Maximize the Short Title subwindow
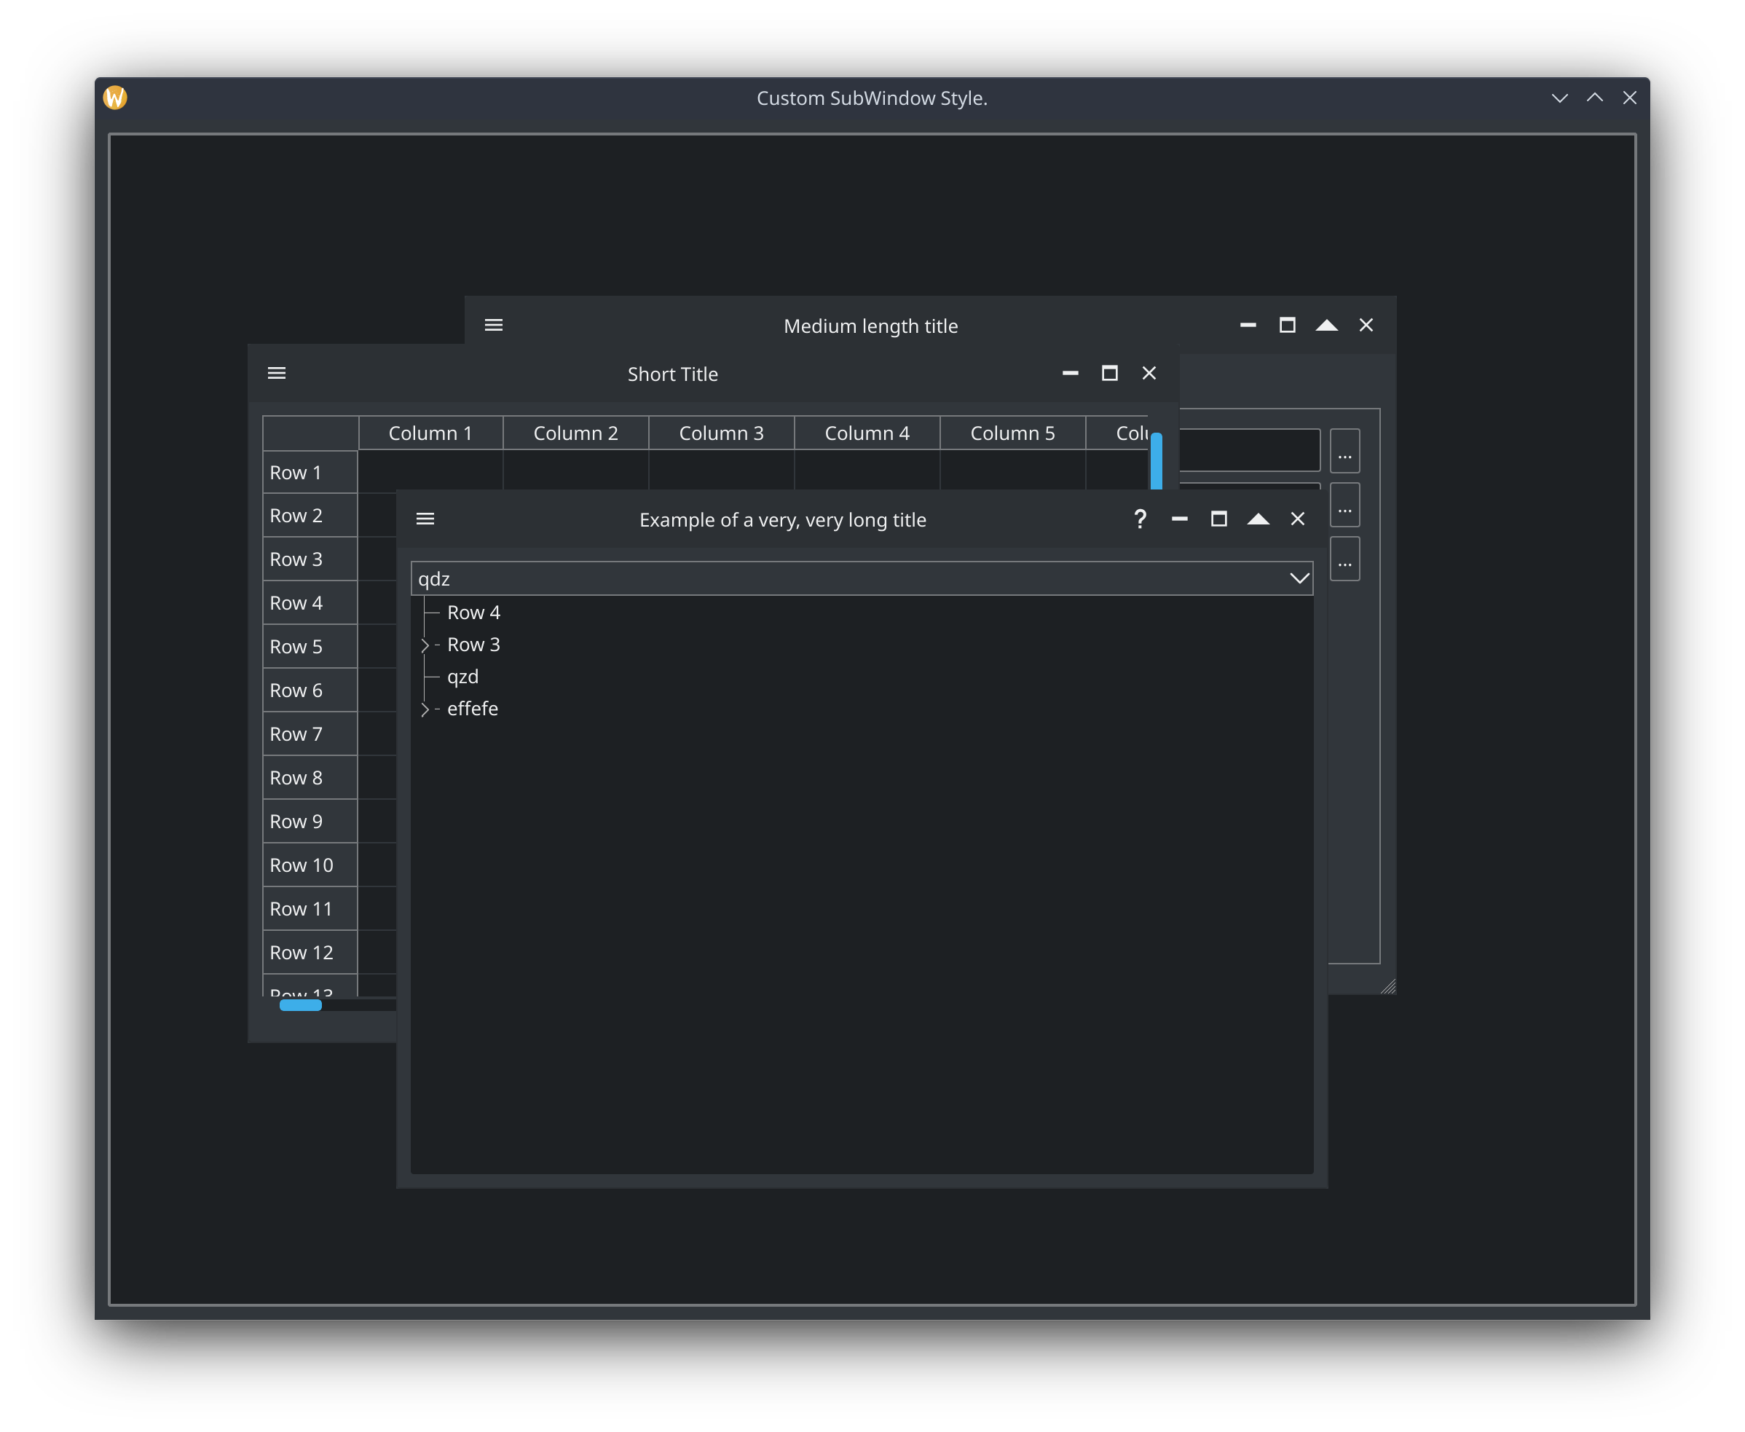The width and height of the screenshot is (1745, 1432). tap(1110, 374)
